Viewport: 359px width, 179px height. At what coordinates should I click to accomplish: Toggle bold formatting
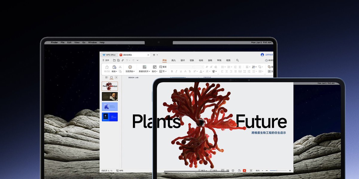point(172,72)
